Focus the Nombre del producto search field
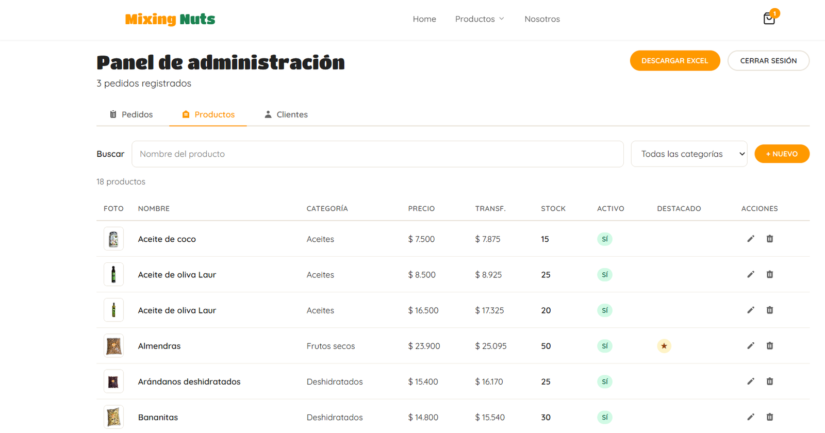The image size is (825, 433). click(x=377, y=154)
